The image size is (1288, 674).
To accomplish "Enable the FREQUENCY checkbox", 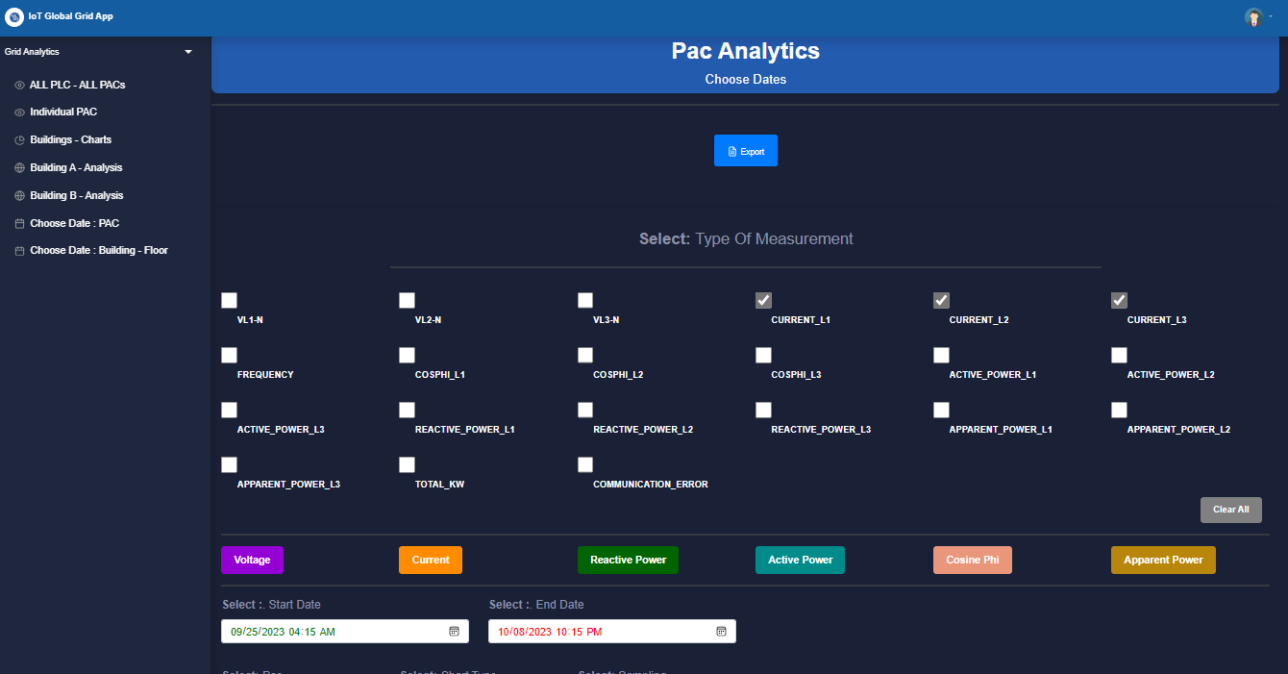I will coord(230,356).
